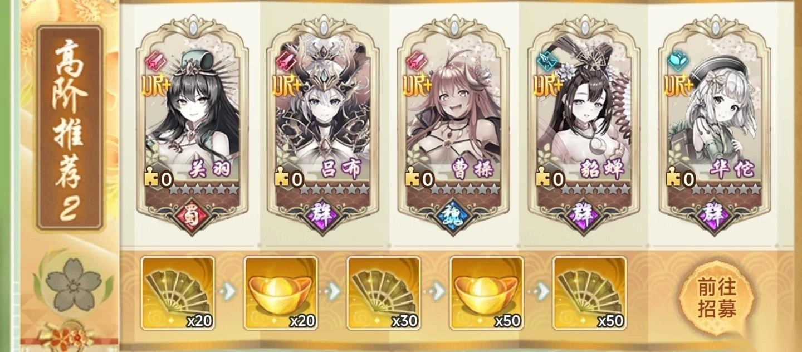Image resolution: width=802 pixels, height=352 pixels.
Task: Select the gold ingot reward x50
Action: coord(487,293)
